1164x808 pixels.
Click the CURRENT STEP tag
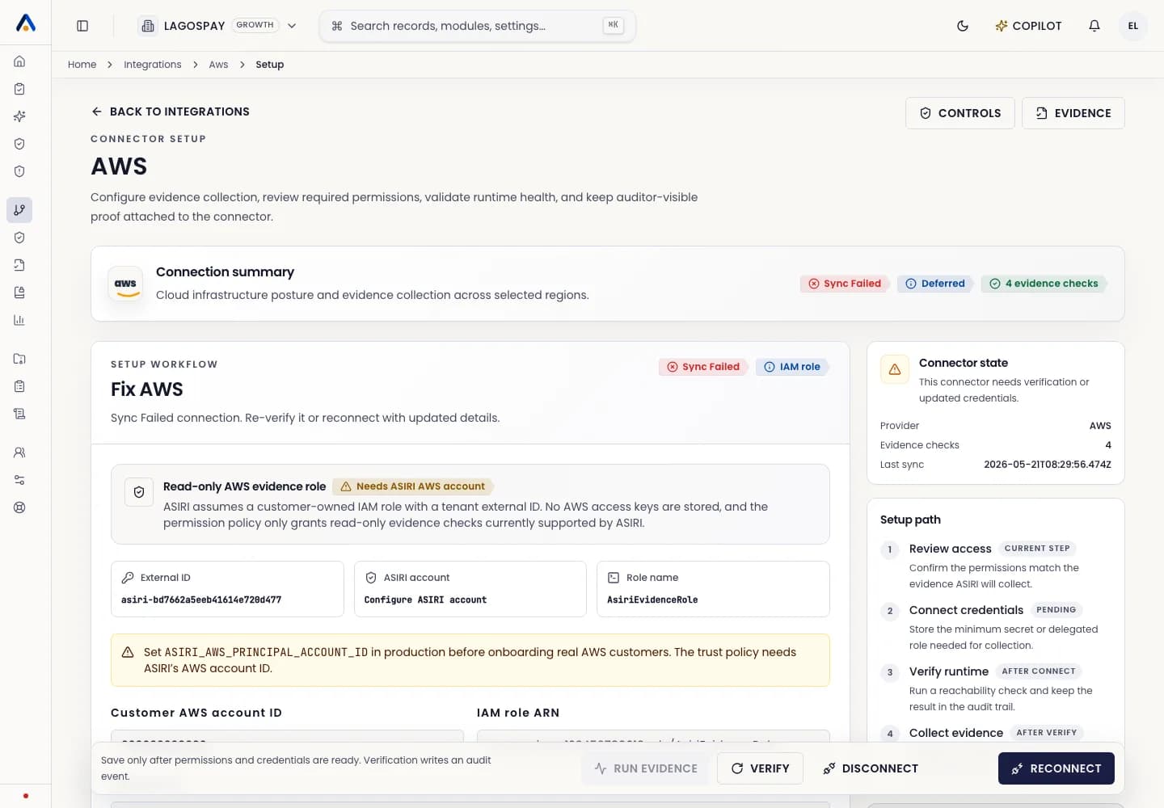tap(1037, 549)
